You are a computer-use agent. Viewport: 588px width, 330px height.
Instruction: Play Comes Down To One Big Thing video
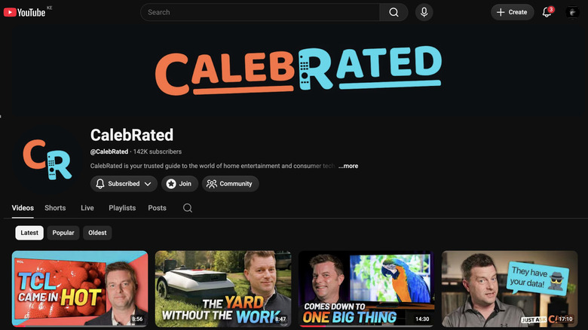pos(366,289)
